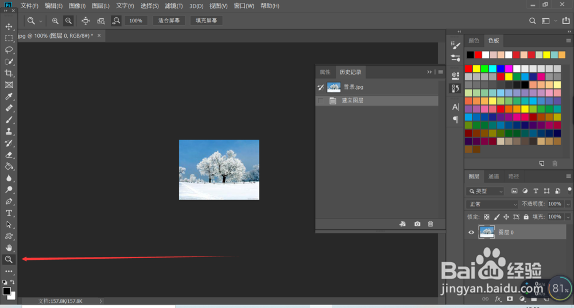Select the Spot Healing Brush tool
This screenshot has height=308, width=574.
coord(9,108)
